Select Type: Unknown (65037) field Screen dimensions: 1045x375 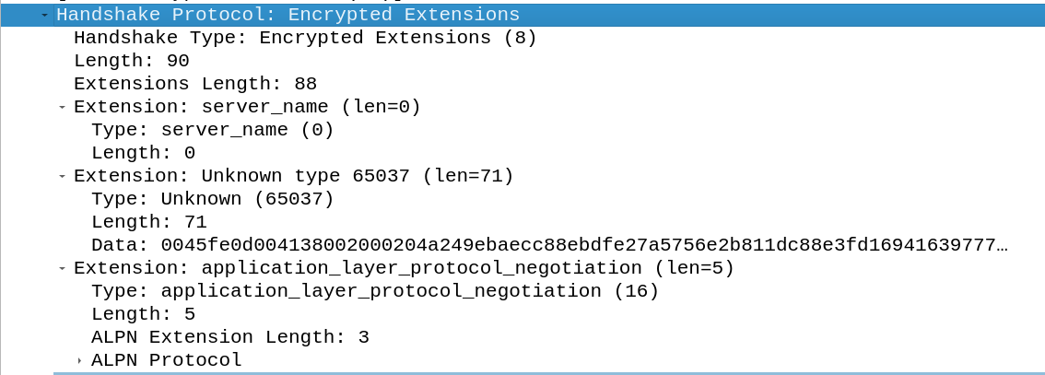click(x=212, y=199)
